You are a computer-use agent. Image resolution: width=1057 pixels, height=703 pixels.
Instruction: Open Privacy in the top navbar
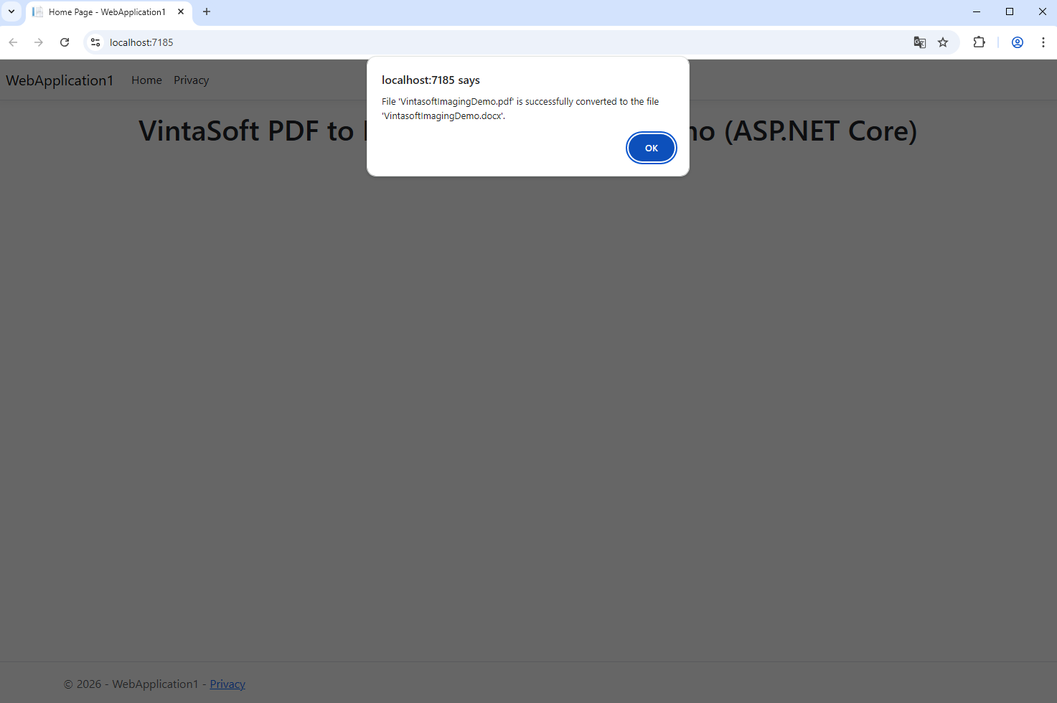pos(191,80)
